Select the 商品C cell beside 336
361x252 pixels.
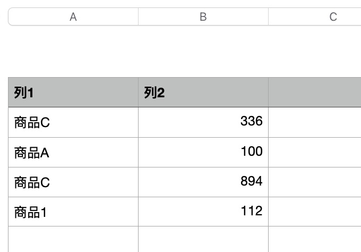pos(73,122)
